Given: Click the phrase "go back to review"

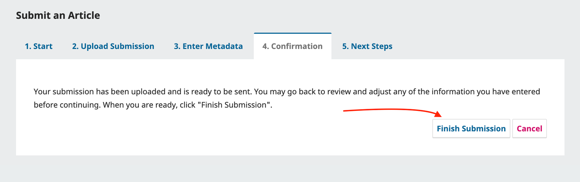Looking at the screenshot, I should [x=319, y=92].
